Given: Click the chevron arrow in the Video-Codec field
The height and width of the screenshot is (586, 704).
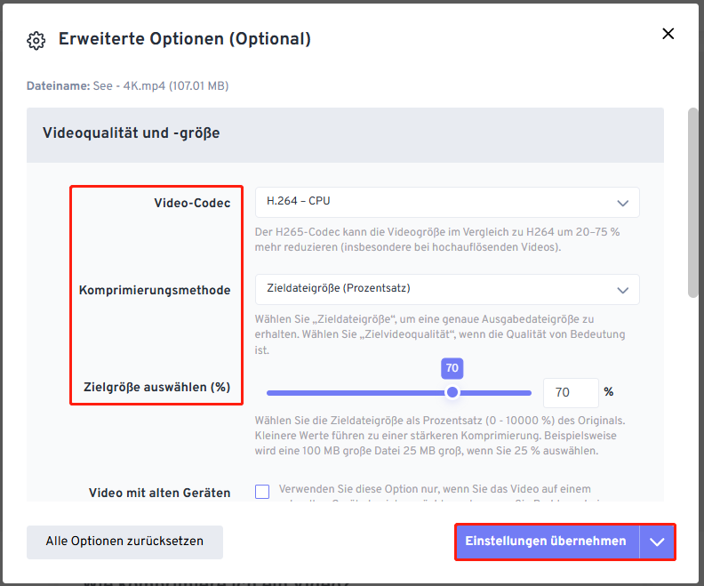Looking at the screenshot, I should (622, 203).
